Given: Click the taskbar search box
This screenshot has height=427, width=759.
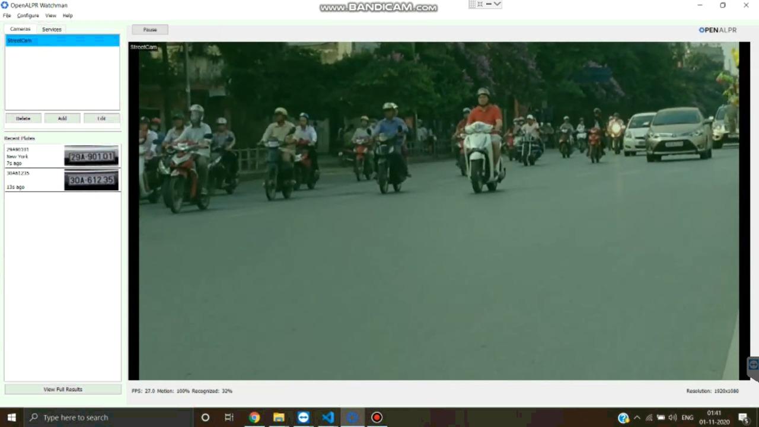Looking at the screenshot, I should [109, 418].
